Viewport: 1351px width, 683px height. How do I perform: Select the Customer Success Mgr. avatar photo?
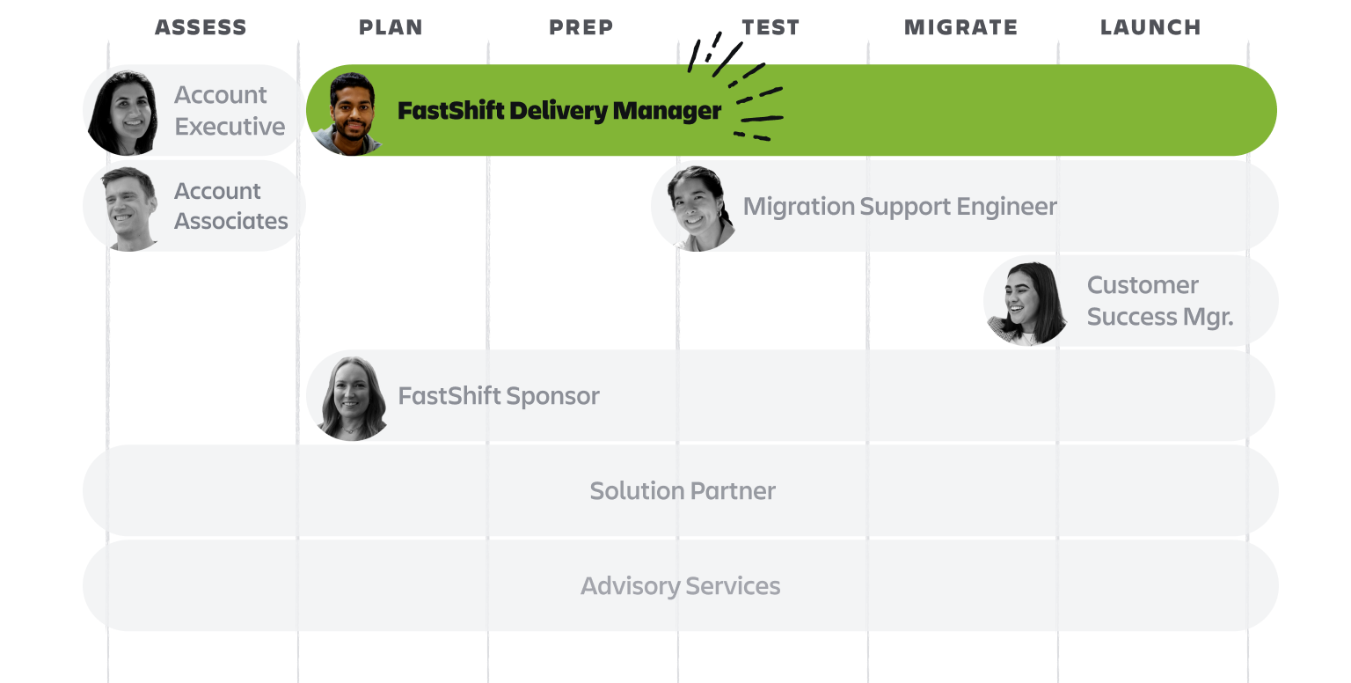1026,302
